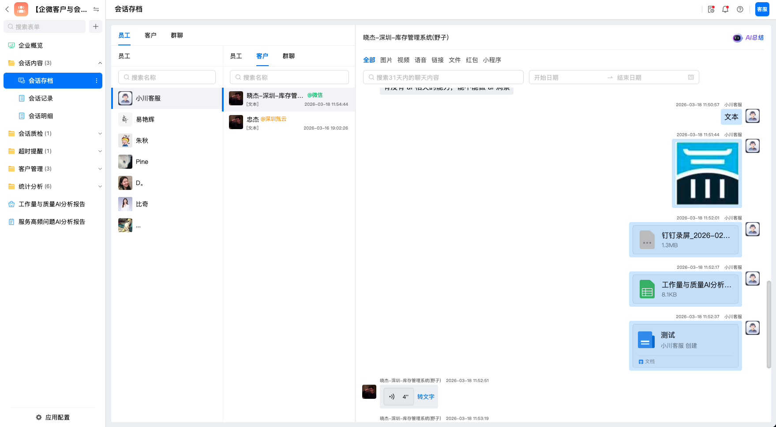Collapse the 会话内容 folder
This screenshot has height=427, width=776.
pos(100,63)
